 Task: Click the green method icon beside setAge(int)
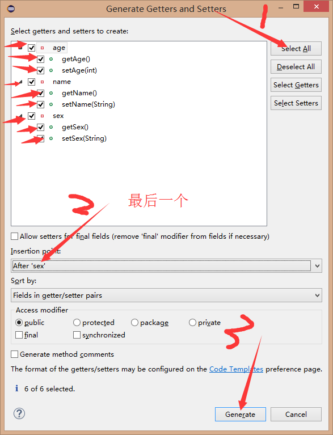[x=51, y=70]
